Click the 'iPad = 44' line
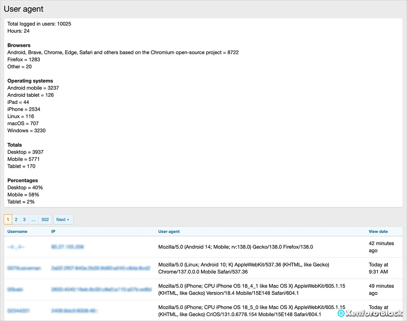Image resolution: width=407 pixels, height=321 pixels. [x=18, y=102]
